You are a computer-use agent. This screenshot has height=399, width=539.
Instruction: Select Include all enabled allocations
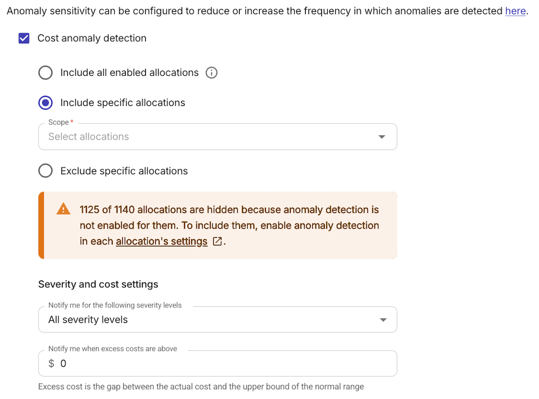45,72
